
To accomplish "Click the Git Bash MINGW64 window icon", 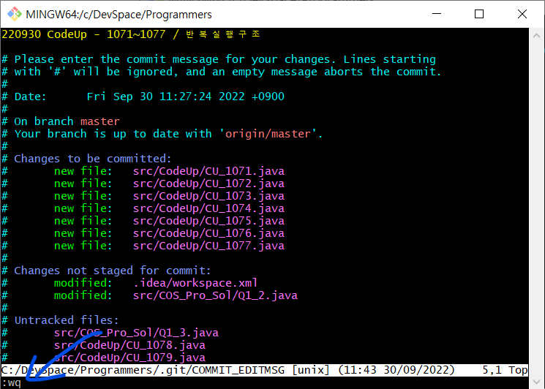I will 14,14.
